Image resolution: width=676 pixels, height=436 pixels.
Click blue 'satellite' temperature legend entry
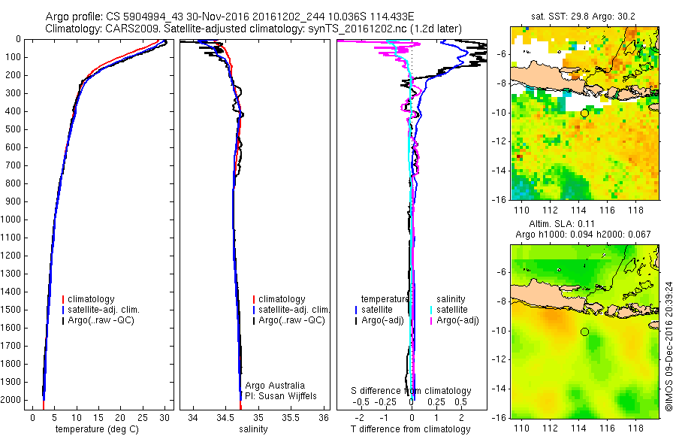[x=374, y=310]
